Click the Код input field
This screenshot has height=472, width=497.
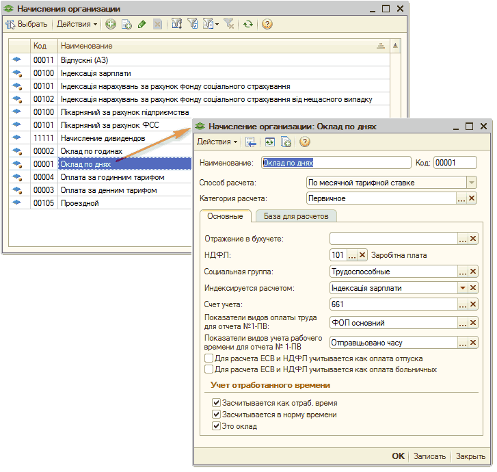click(455, 163)
